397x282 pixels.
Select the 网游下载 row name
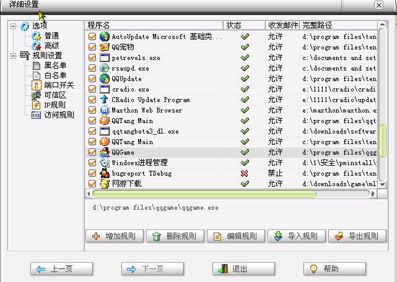(x=126, y=184)
